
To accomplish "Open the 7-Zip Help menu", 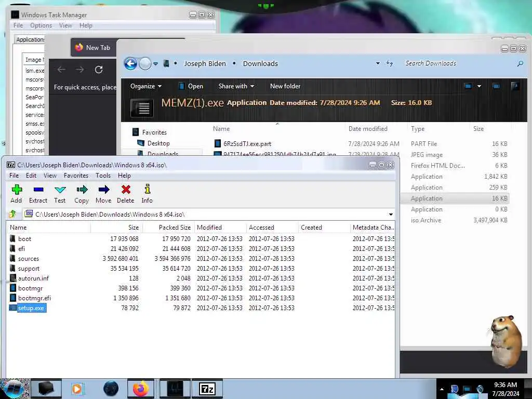I will coord(124,176).
